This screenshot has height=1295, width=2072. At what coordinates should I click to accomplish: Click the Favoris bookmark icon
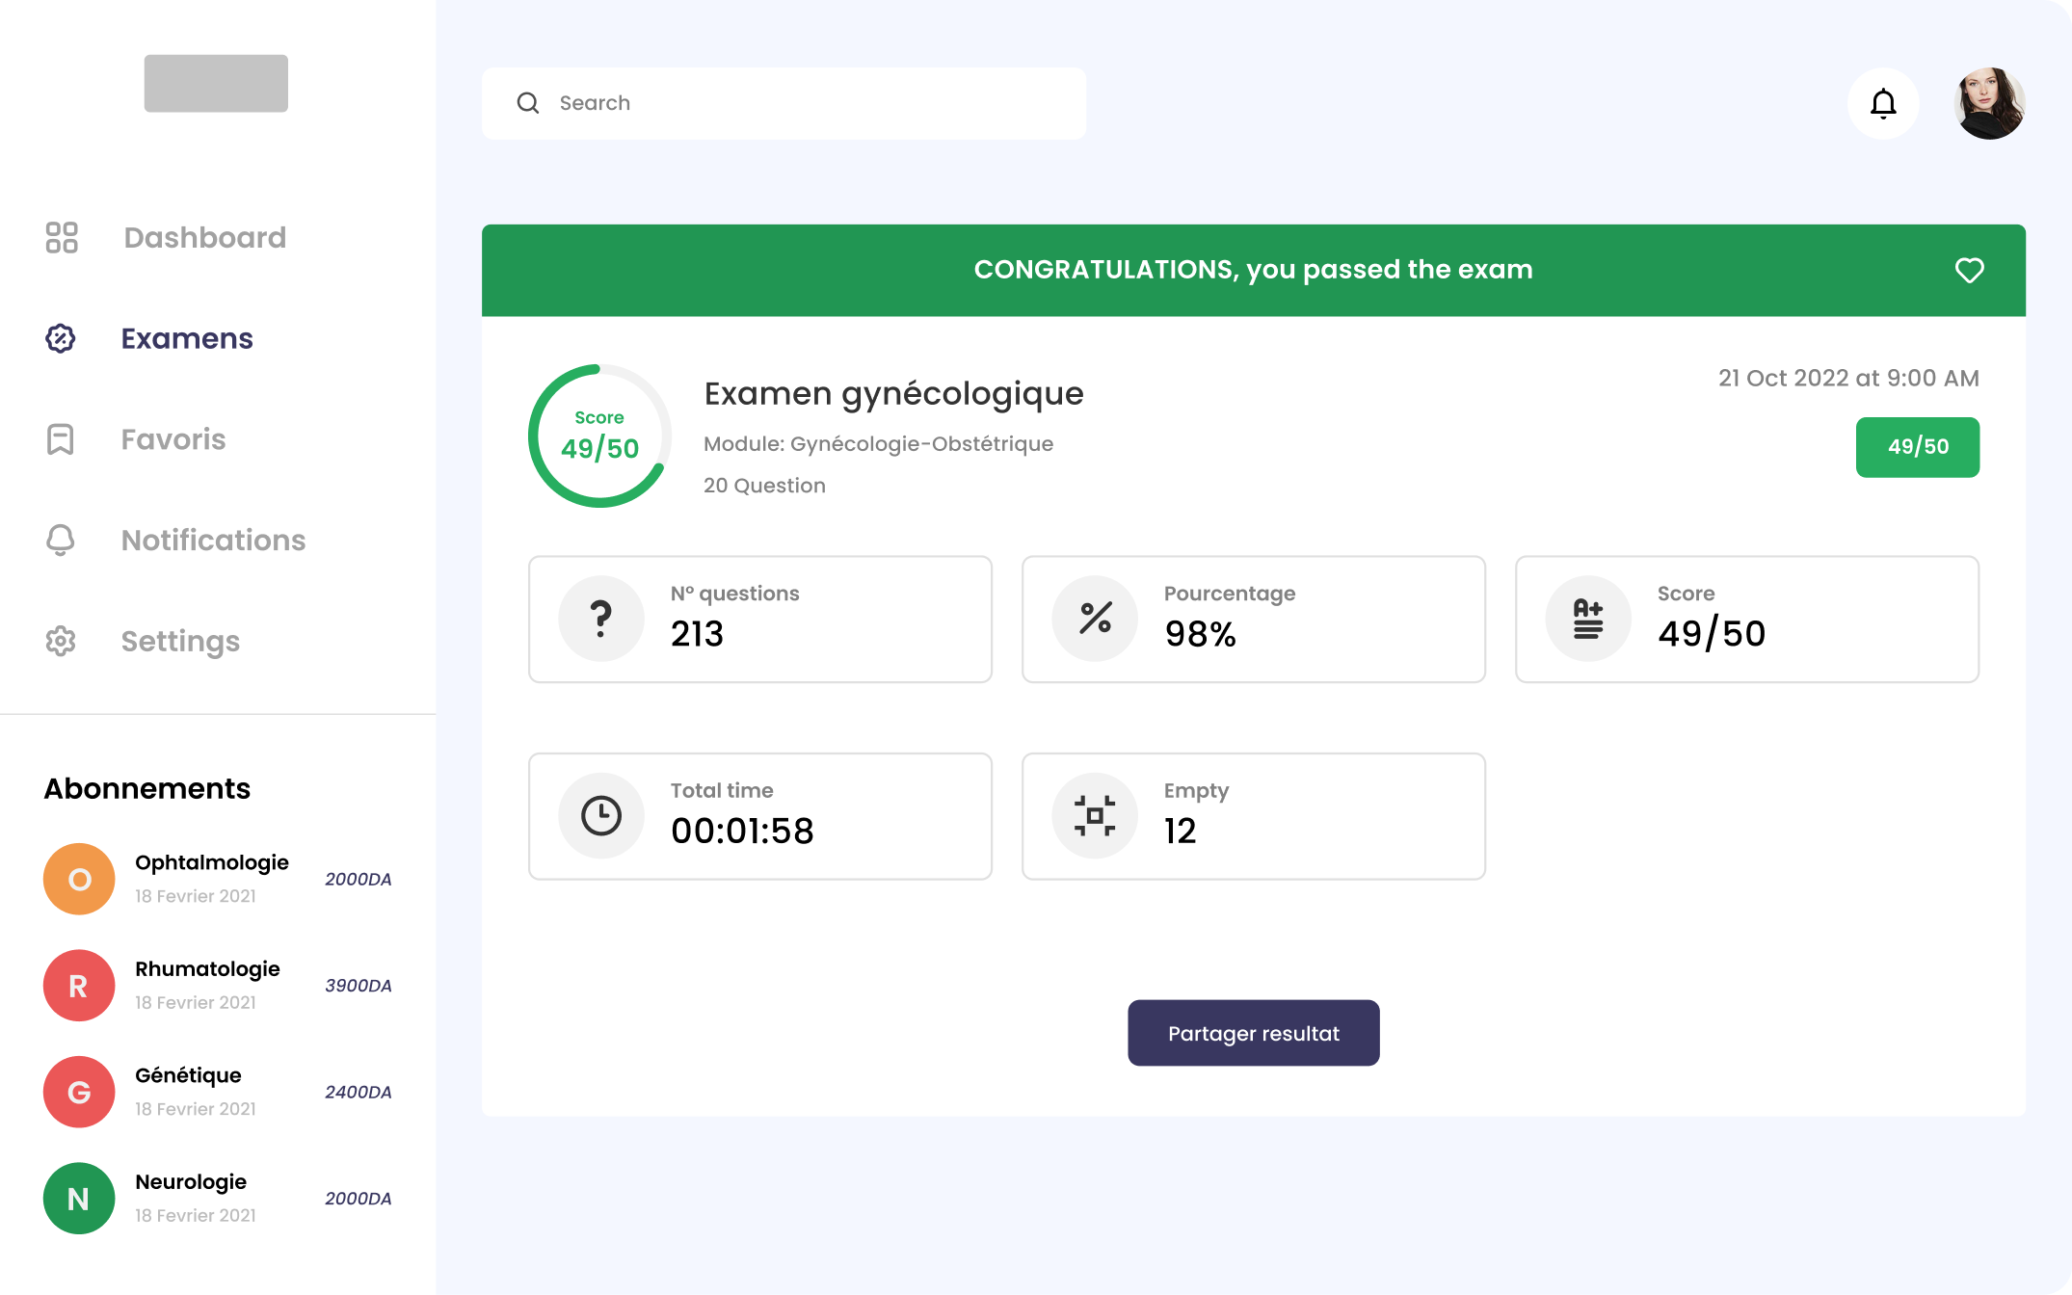click(x=61, y=439)
